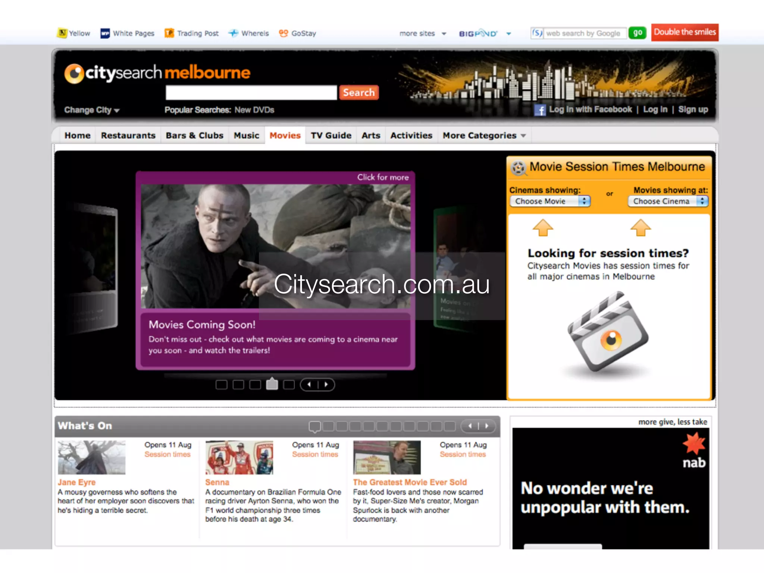Select first carousel slide indicator

pos(222,385)
